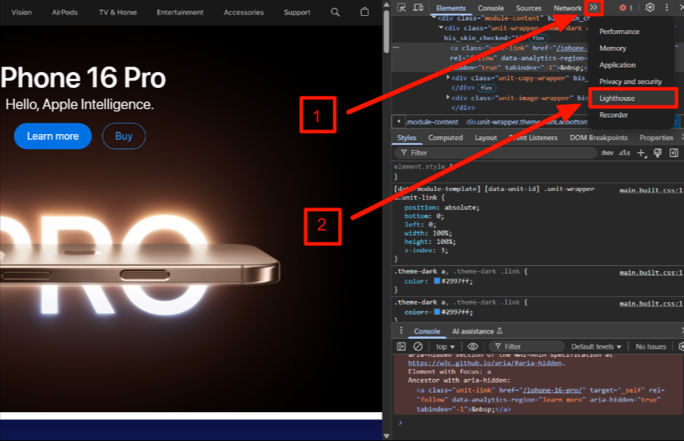This screenshot has width=684, height=441.
Task: Click the page scrollbar down arrow
Action: (386, 436)
